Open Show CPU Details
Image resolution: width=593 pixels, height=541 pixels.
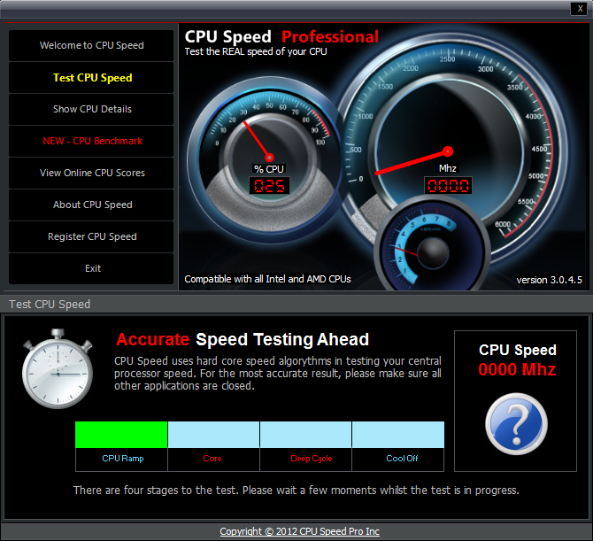(91, 109)
